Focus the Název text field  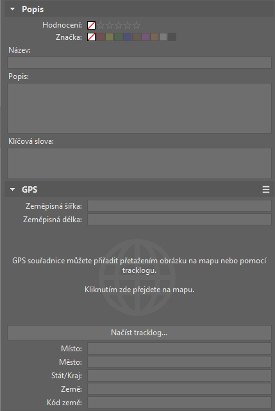tap(139, 63)
